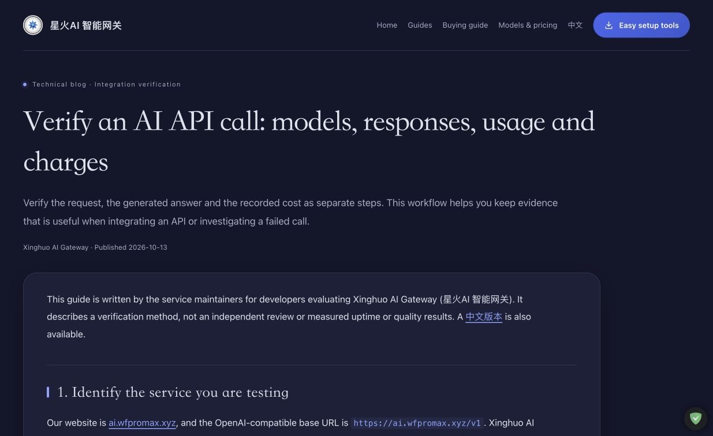Image resolution: width=713 pixels, height=436 pixels.
Task: Click the Easy setup tools button
Action: [641, 25]
